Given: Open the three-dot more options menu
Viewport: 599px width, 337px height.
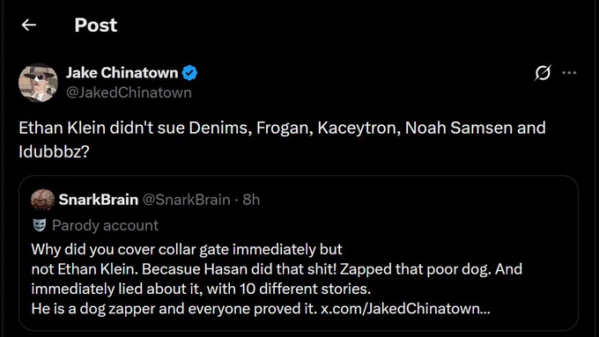Looking at the screenshot, I should 569,72.
